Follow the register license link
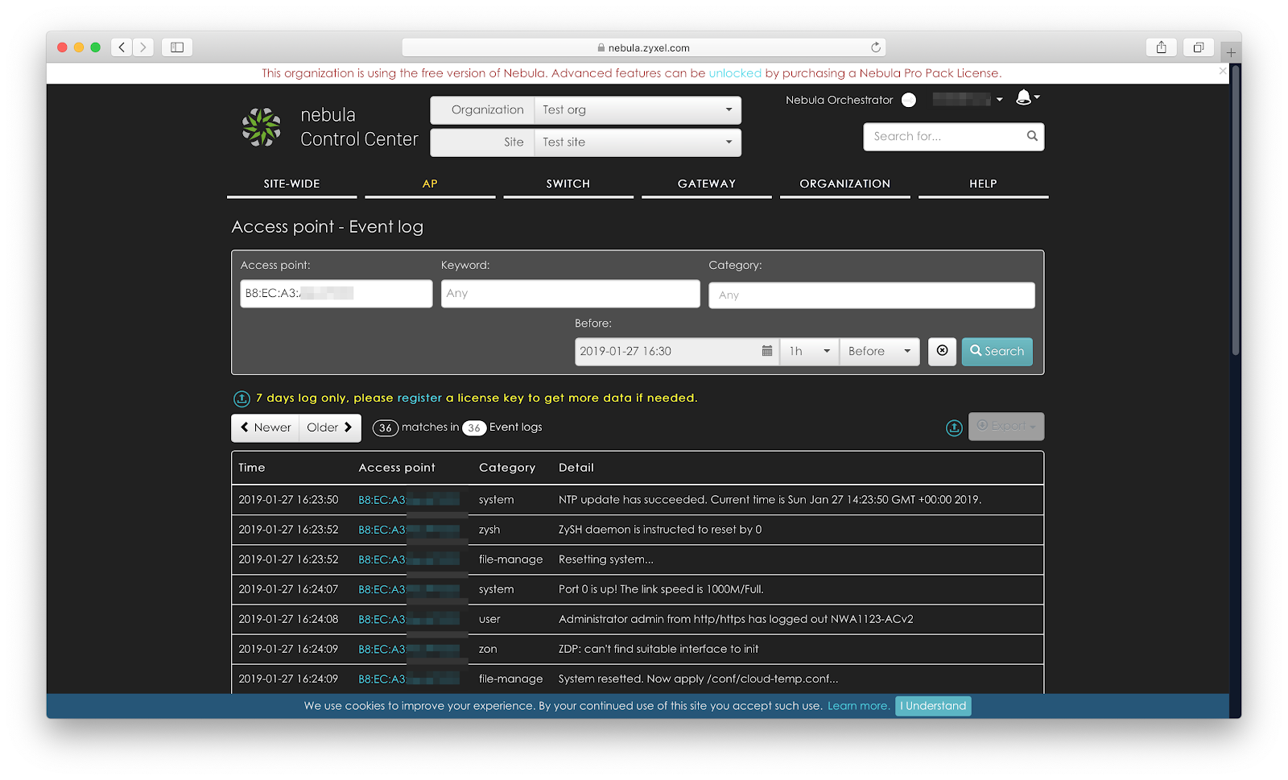Image resolution: width=1288 pixels, height=780 pixels. point(419,398)
